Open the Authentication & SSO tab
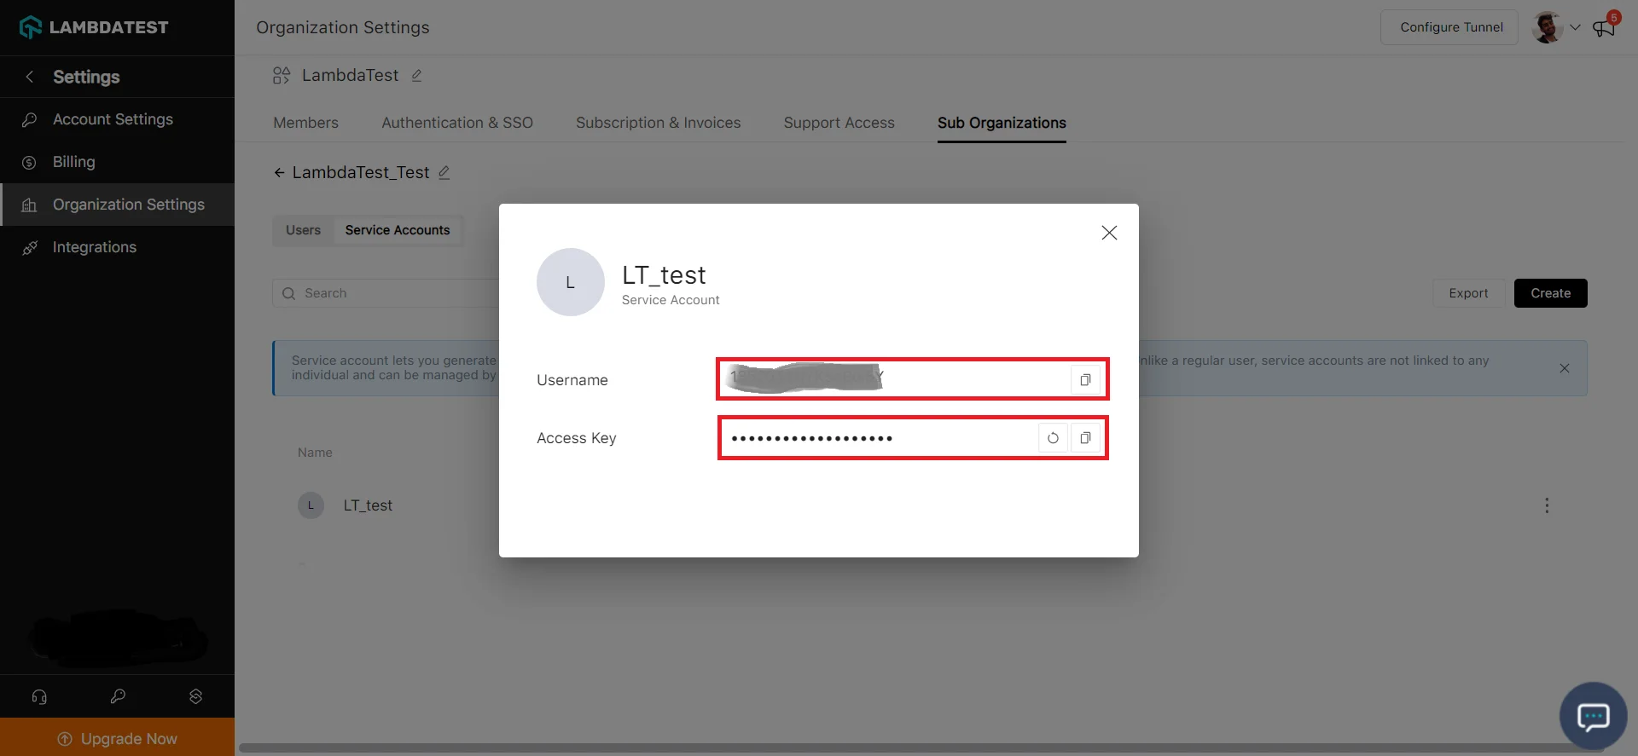The width and height of the screenshot is (1638, 756). (456, 123)
